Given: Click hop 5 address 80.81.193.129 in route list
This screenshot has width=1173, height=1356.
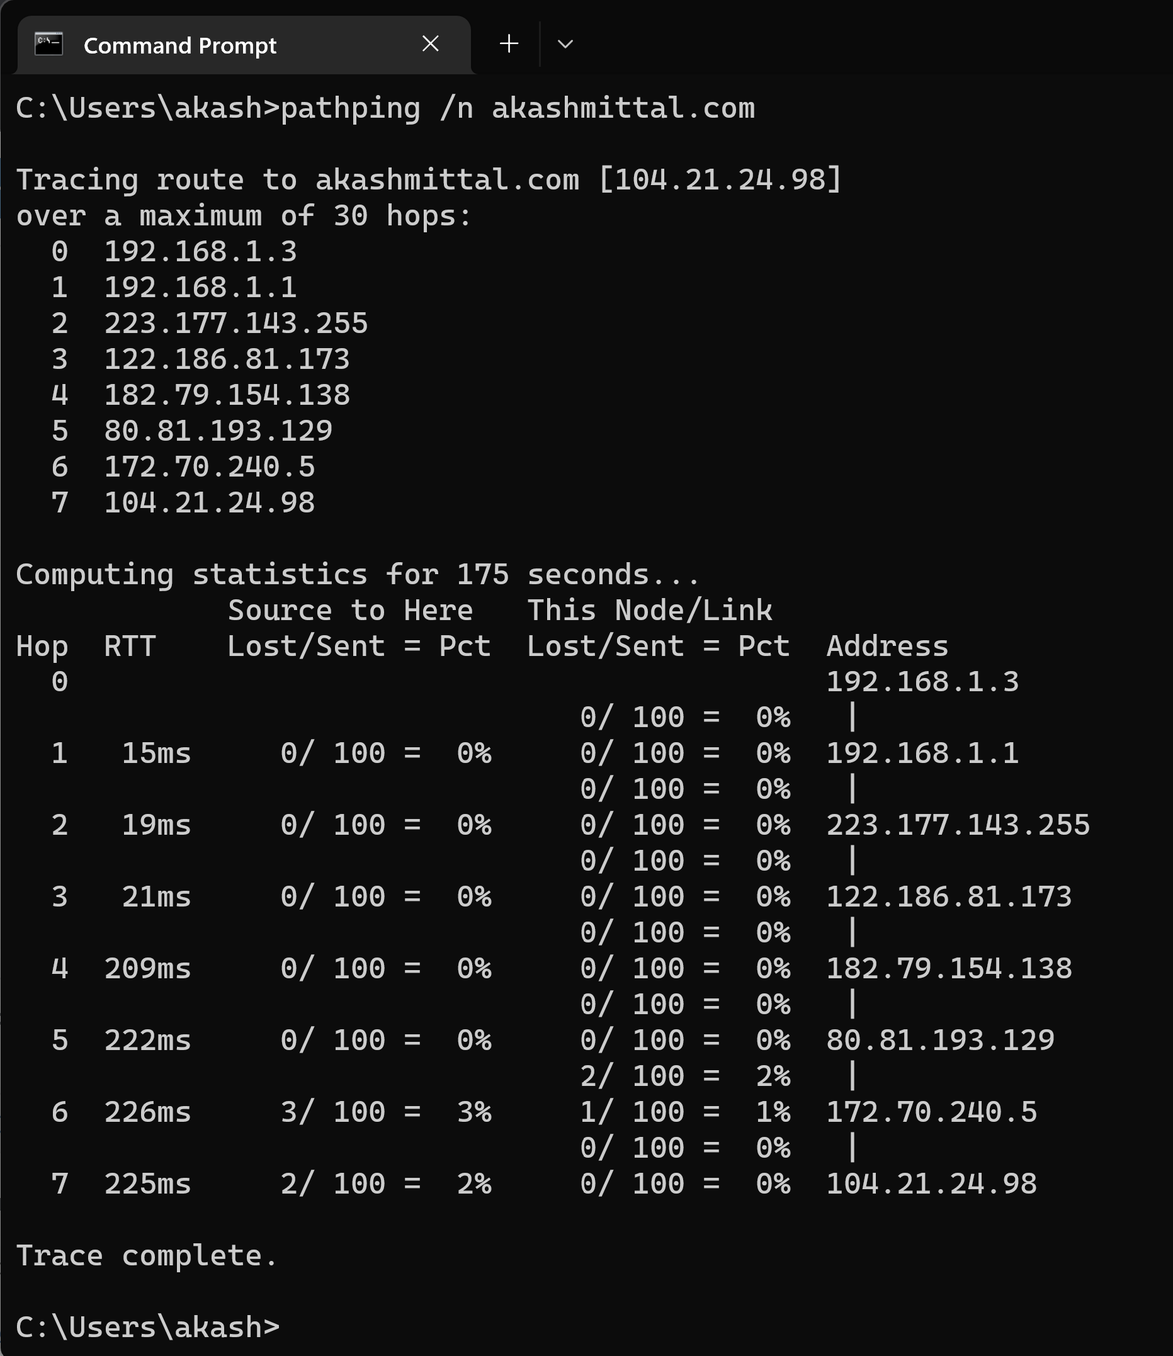Looking at the screenshot, I should [218, 431].
